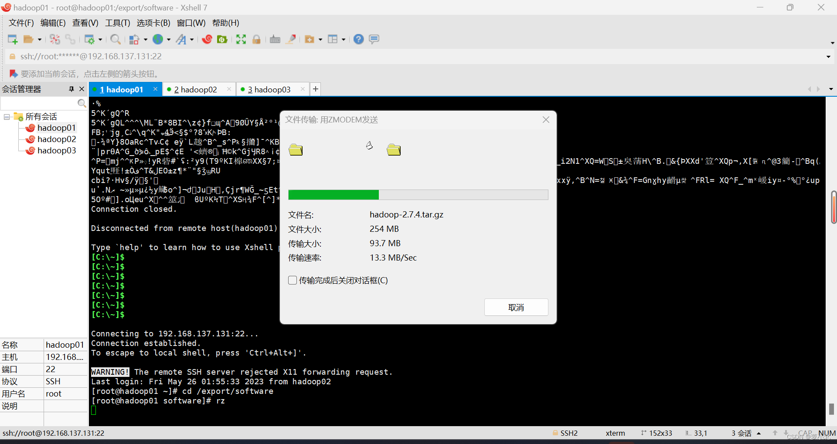Open Help via the blue question icon
Viewport: 837px width, 444px height.
pyautogui.click(x=358, y=39)
